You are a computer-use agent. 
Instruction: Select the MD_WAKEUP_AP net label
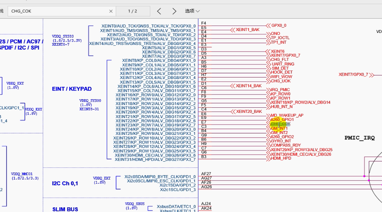[x=287, y=115]
